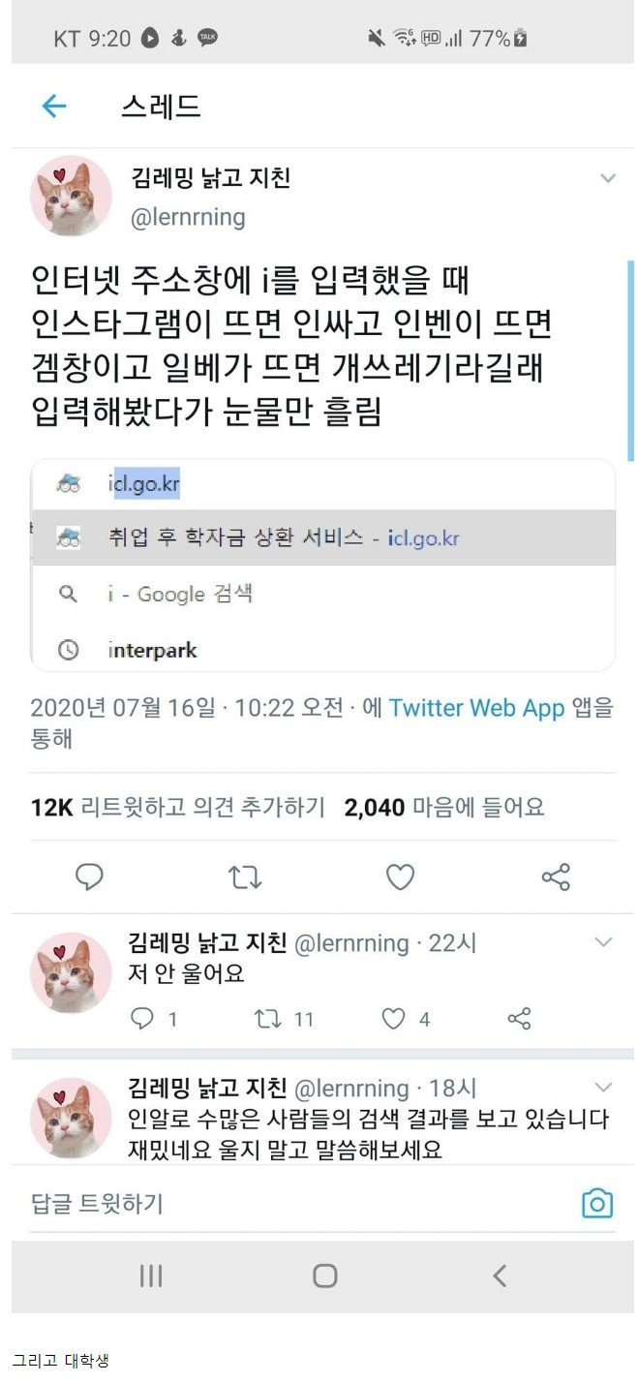Open options chevron on '저 안 울어요' reply
The width and height of the screenshot is (638, 1383).
tap(603, 942)
